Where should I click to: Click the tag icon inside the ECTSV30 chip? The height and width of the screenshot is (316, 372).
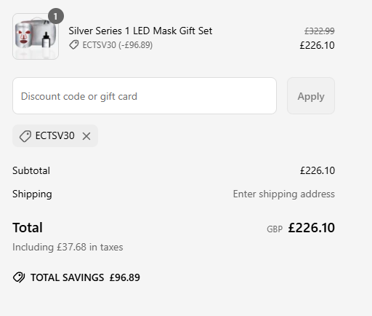point(25,136)
